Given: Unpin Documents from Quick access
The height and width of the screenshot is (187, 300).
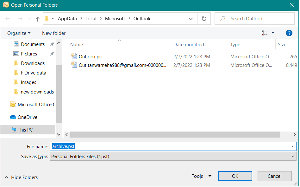Looking at the screenshot, I should click(52, 44).
